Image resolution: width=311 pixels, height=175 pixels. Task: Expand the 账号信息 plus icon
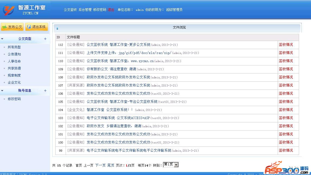point(45,91)
